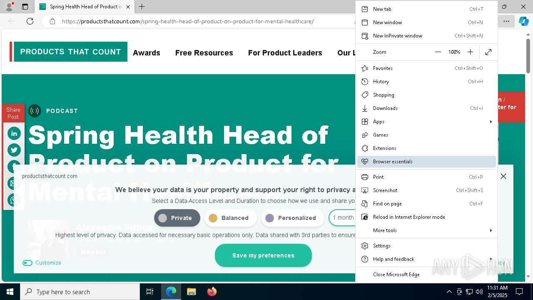Viewport: 533px width, 300px height.
Task: Zoom in with the plus button
Action: pos(470,52)
